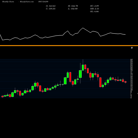Click the tall green candle with the highest wick
This screenshot has height=138, width=138.
83,68
